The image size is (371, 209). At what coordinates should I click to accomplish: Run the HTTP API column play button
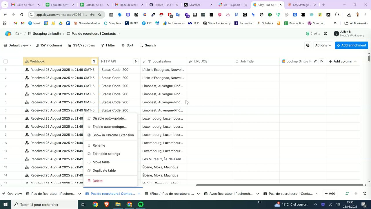coord(136,62)
